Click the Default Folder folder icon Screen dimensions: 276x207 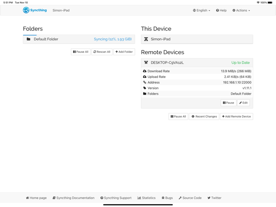29,39
